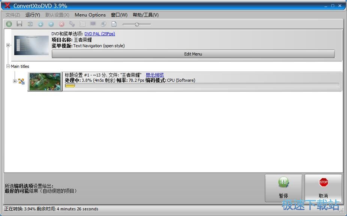
Task: Select the Main titles tree label
Action: tap(20, 66)
